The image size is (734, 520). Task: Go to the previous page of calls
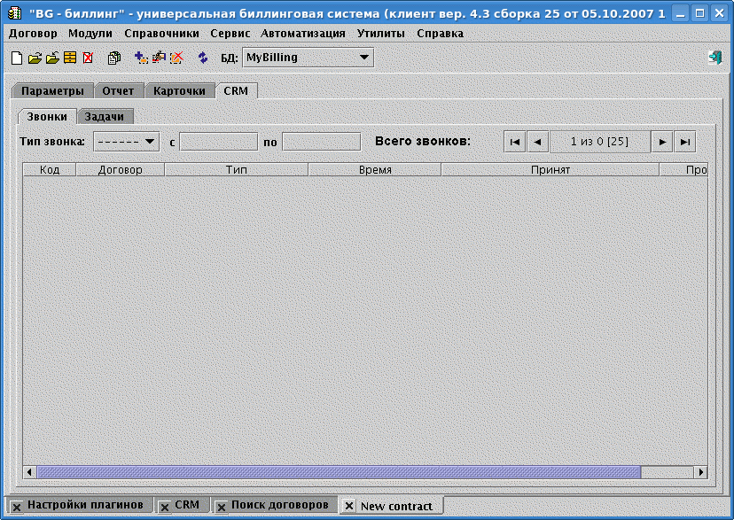point(537,142)
